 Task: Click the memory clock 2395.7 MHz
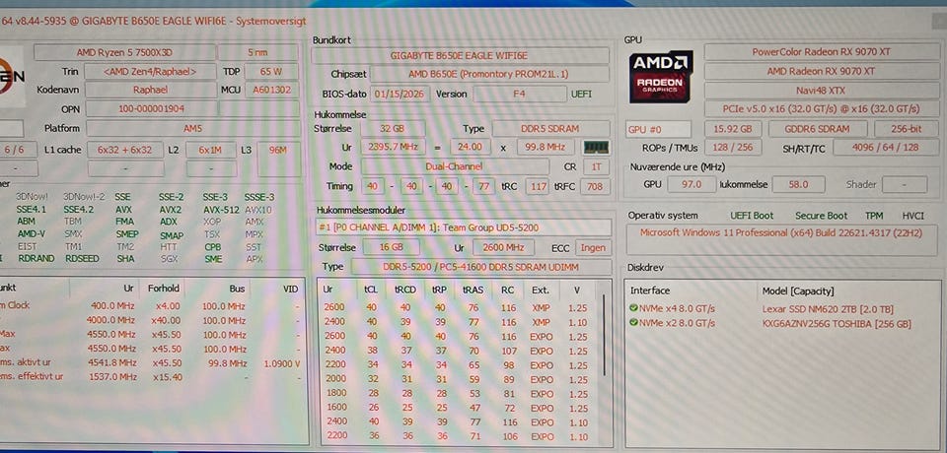tap(393, 147)
